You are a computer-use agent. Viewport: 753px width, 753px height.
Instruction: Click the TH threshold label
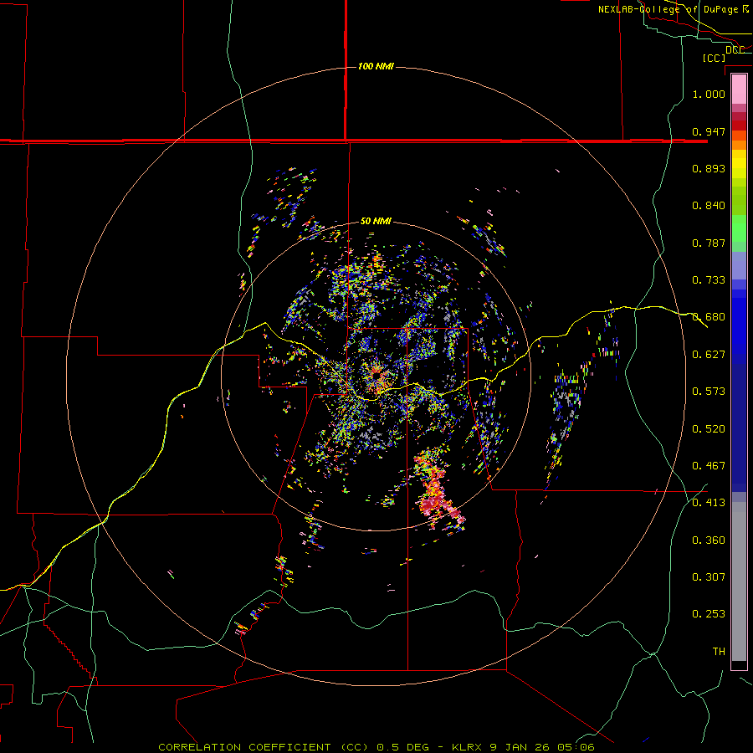tap(719, 652)
